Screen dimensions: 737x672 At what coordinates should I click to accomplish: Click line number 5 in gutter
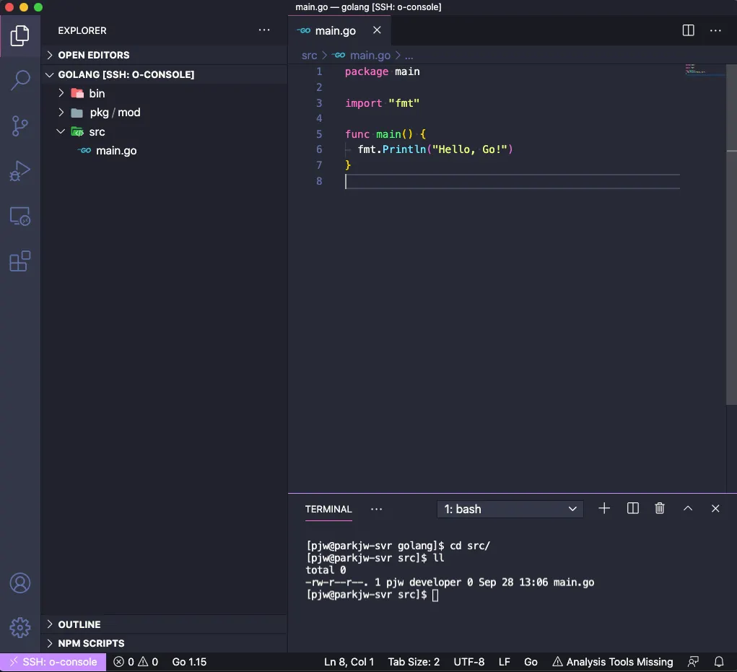(318, 134)
